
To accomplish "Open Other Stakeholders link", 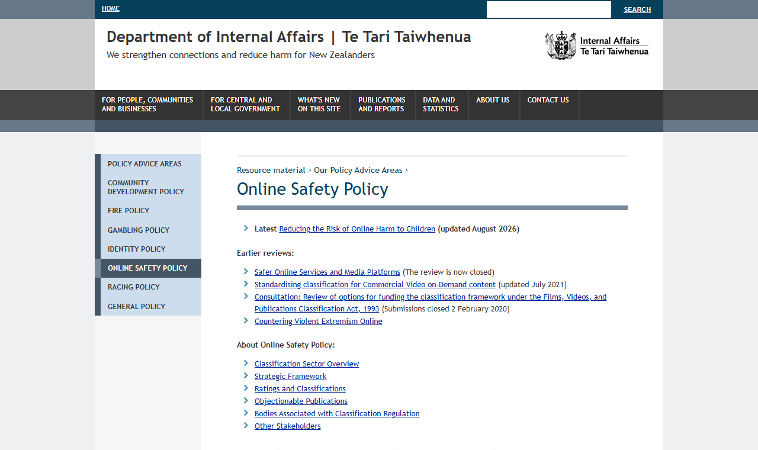I will point(288,426).
